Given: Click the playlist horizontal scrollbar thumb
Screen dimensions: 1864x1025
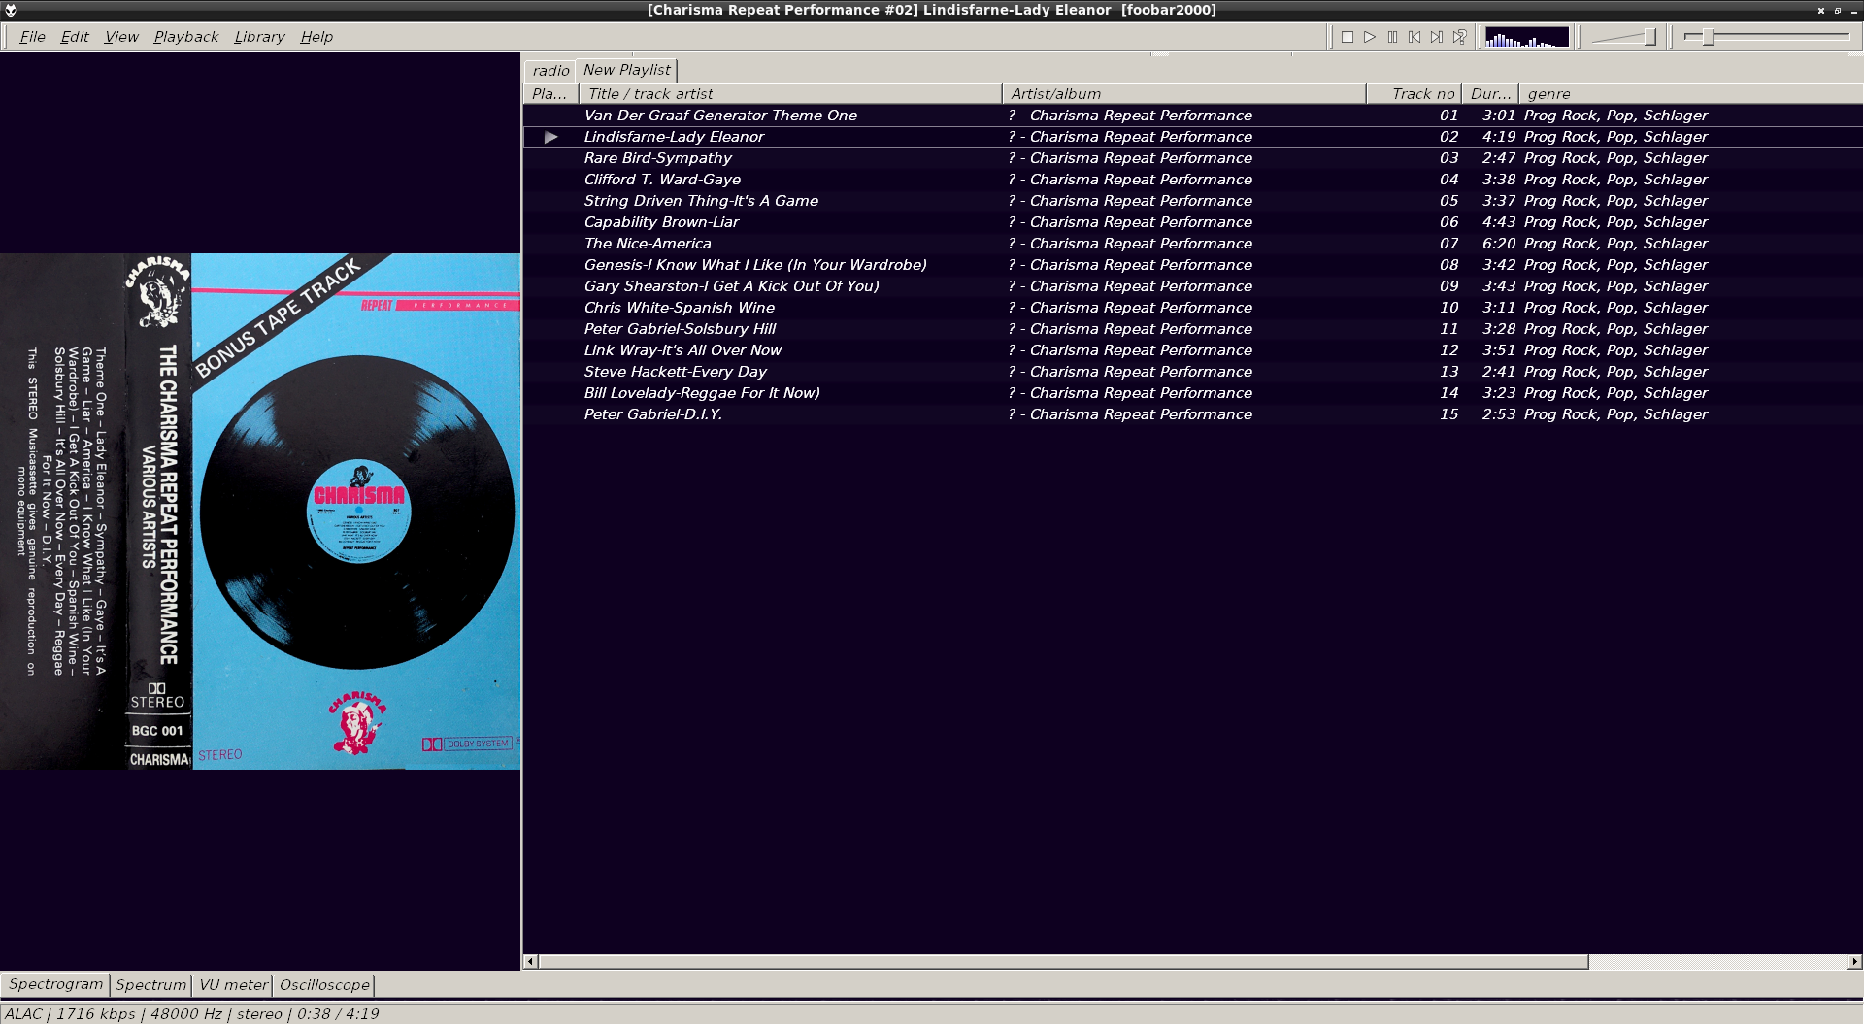Looking at the screenshot, I should 1063,962.
